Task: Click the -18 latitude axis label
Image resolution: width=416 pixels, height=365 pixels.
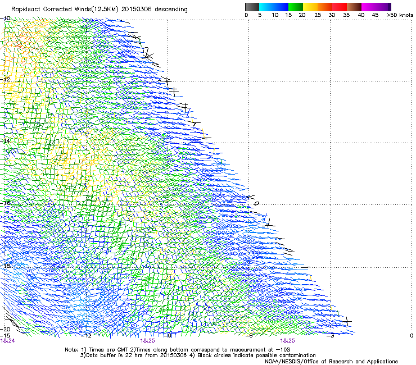Action: click(5, 266)
